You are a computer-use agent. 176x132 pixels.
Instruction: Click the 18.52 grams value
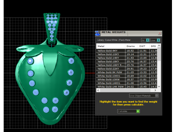pyautogui.click(x=130, y=51)
